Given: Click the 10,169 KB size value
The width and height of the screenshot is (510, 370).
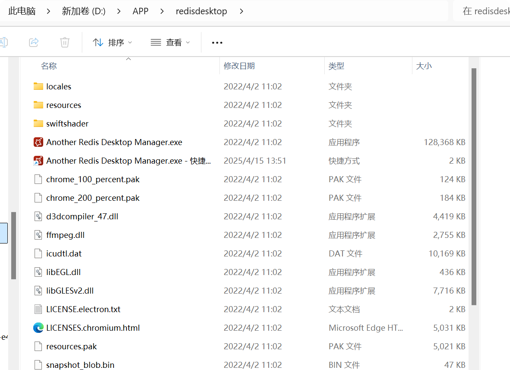Looking at the screenshot, I should coord(447,253).
